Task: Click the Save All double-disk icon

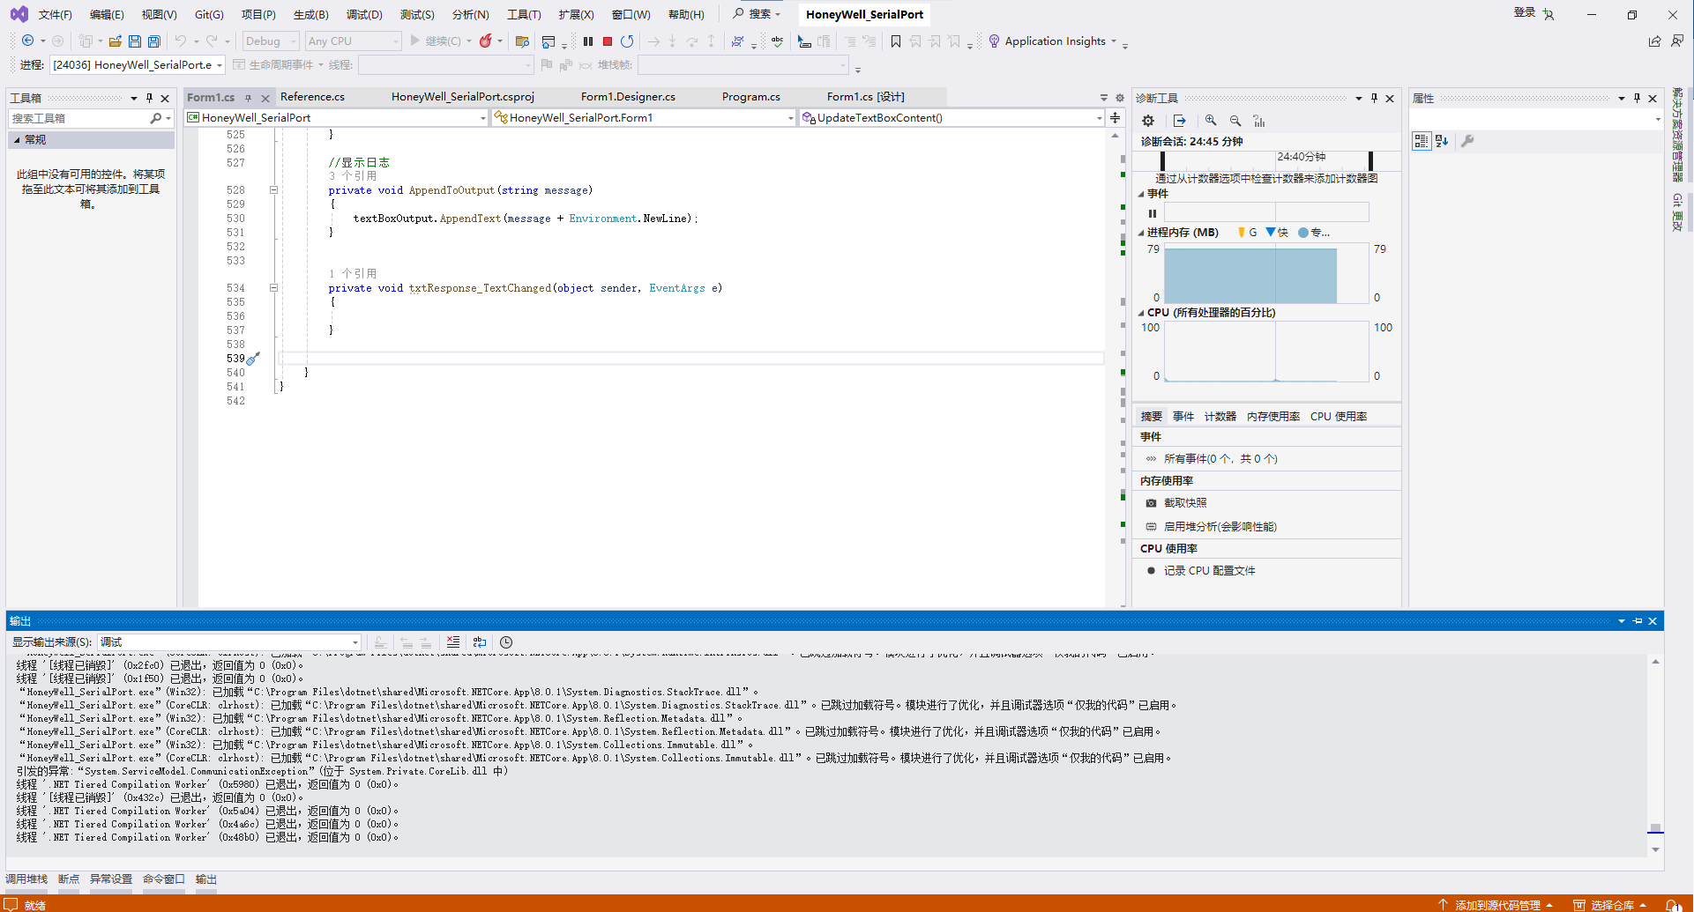Action: (154, 41)
